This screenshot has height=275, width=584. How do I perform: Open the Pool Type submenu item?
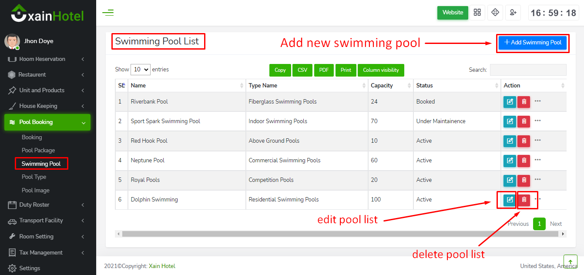(34, 177)
